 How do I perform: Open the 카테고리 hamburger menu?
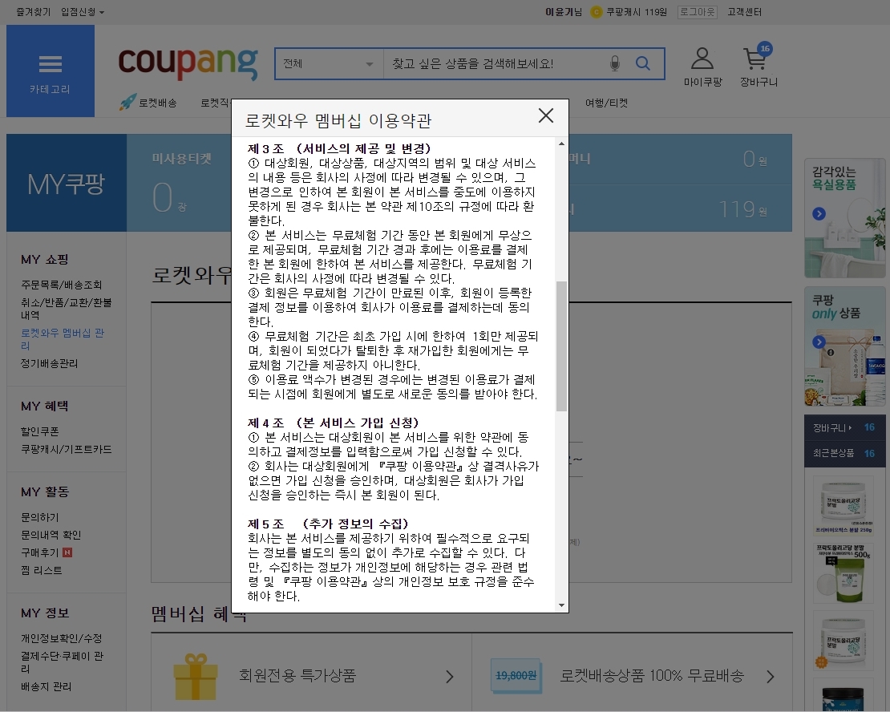(51, 71)
